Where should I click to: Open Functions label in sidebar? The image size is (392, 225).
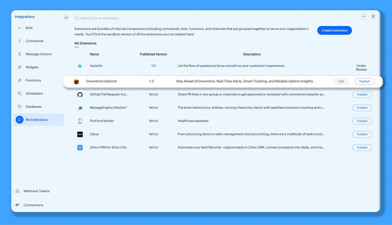[33, 80]
